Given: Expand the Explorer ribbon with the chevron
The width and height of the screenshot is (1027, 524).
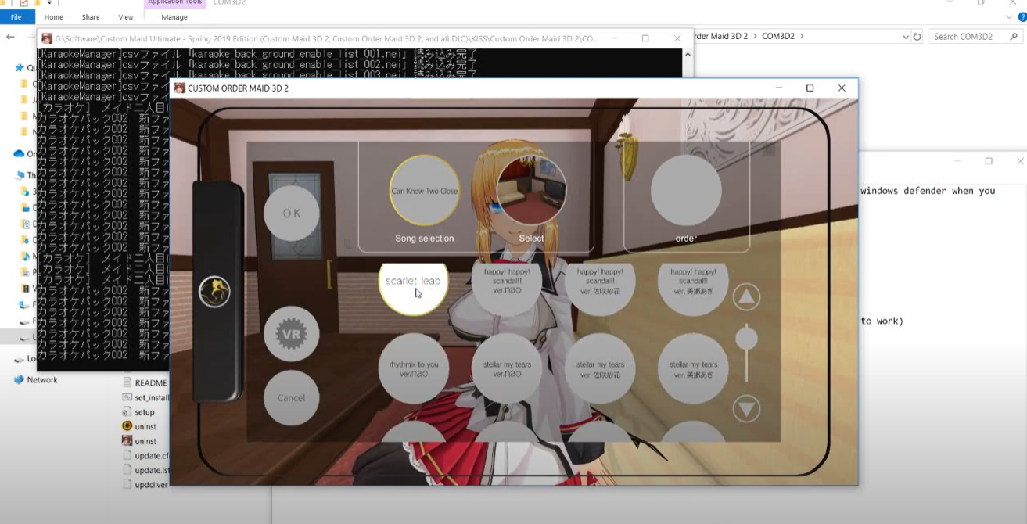Looking at the screenshot, I should [x=1008, y=16].
